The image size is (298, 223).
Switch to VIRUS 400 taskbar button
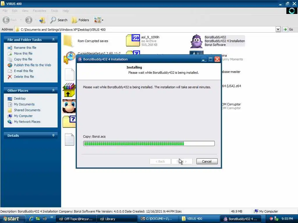[199, 219]
